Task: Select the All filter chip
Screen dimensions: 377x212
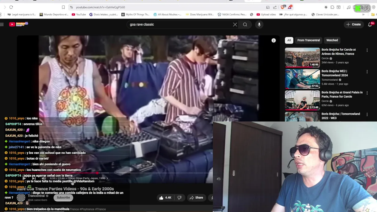Action: coord(289,40)
